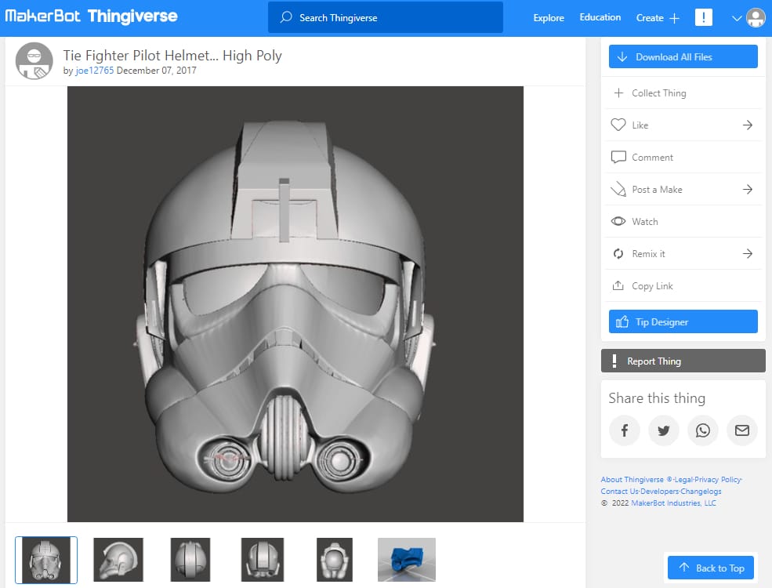Viewport: 772px width, 588px height.
Task: Expand the account dropdown chevron
Action: coord(737,18)
